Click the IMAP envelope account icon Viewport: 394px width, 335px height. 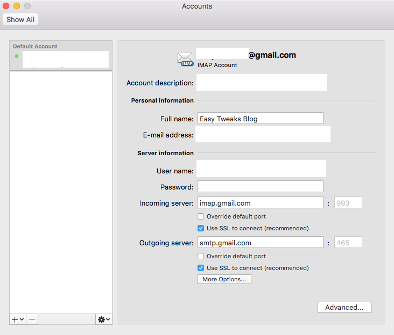pos(186,60)
